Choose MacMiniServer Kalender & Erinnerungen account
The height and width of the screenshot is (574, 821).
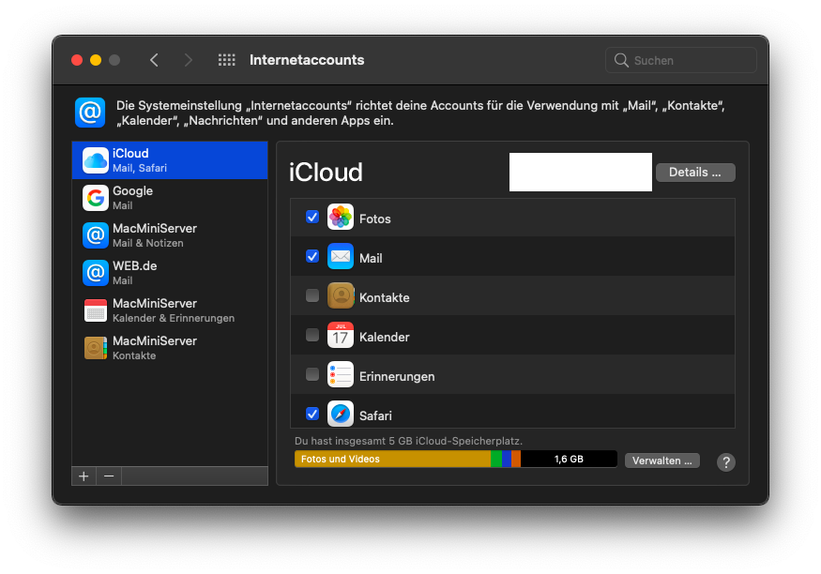point(170,310)
